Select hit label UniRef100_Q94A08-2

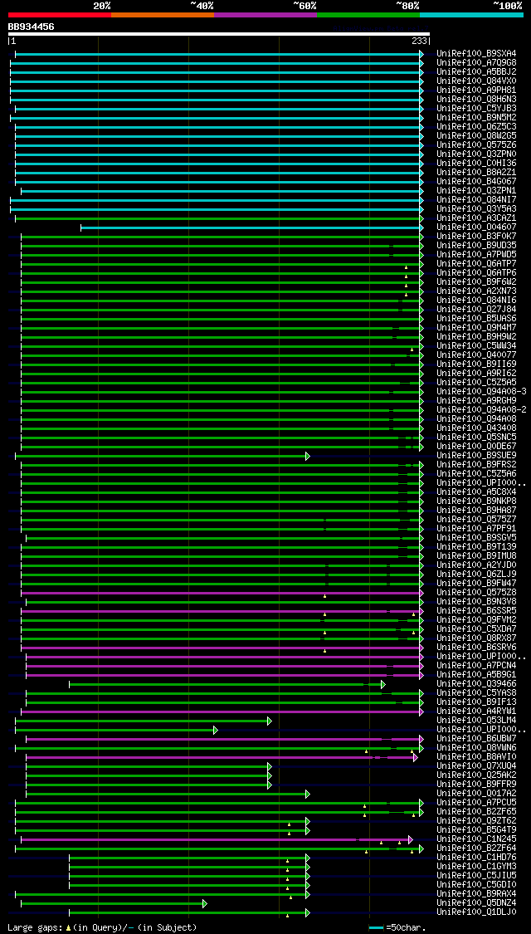(481, 410)
